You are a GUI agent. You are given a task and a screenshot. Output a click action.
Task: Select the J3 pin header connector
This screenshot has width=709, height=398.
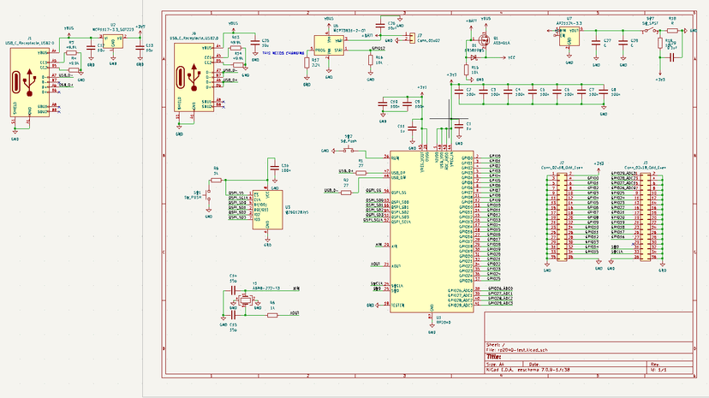(646, 217)
